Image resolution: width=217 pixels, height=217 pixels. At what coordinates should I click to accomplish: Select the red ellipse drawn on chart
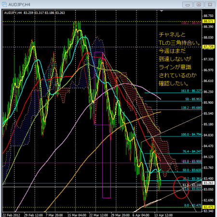point(181,188)
